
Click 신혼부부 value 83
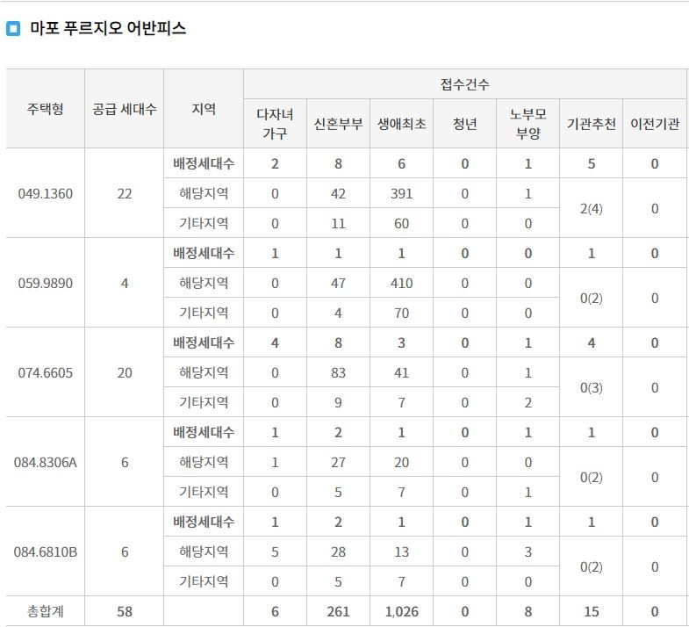pos(338,373)
